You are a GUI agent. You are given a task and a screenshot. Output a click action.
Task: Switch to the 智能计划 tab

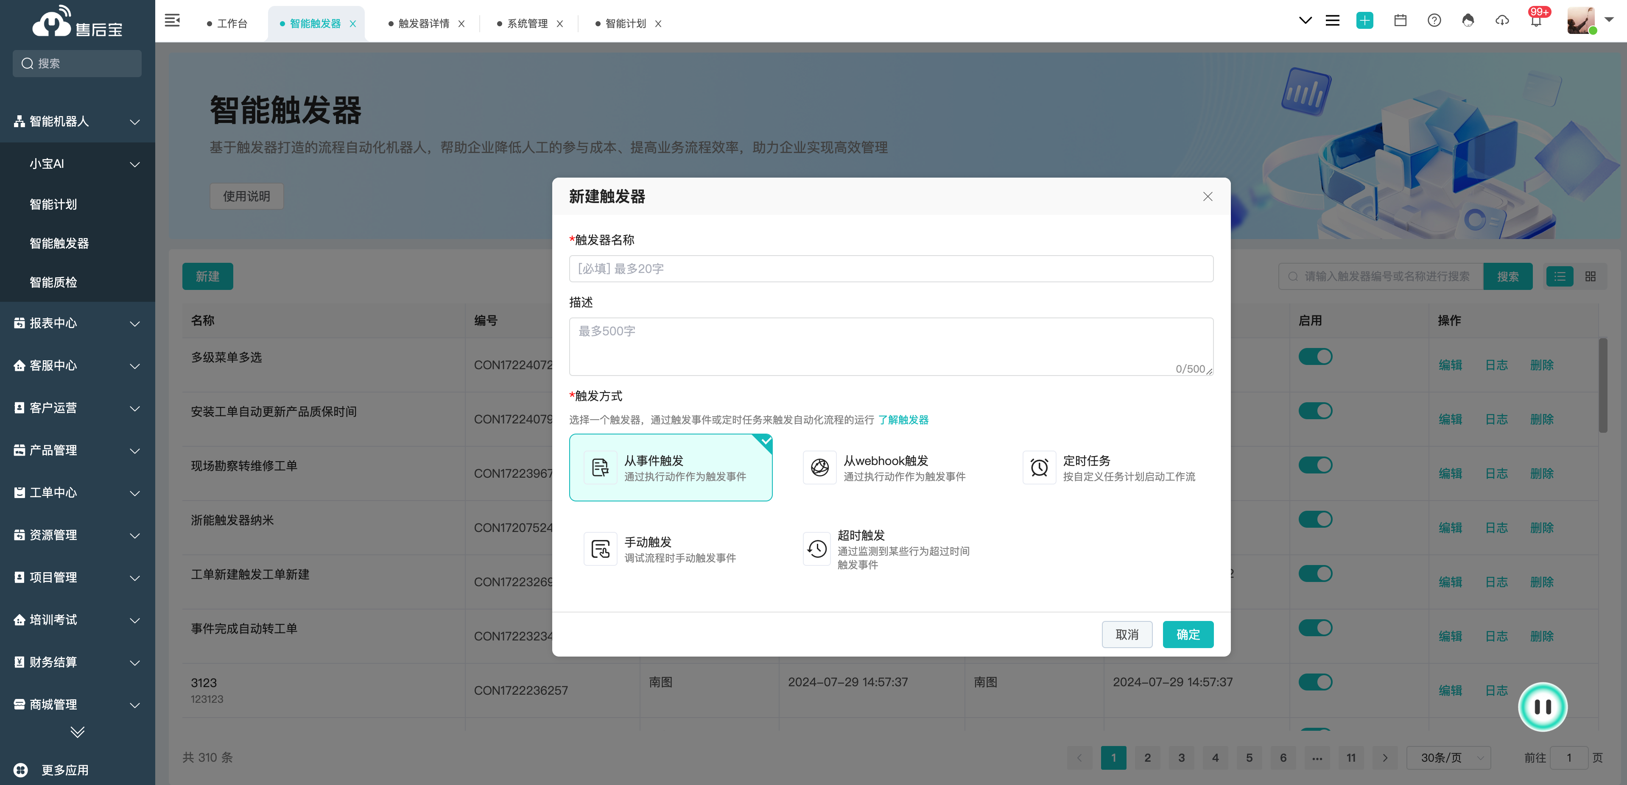620,24
